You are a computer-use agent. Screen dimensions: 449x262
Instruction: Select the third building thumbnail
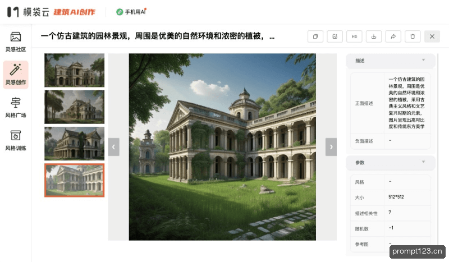pos(75,144)
